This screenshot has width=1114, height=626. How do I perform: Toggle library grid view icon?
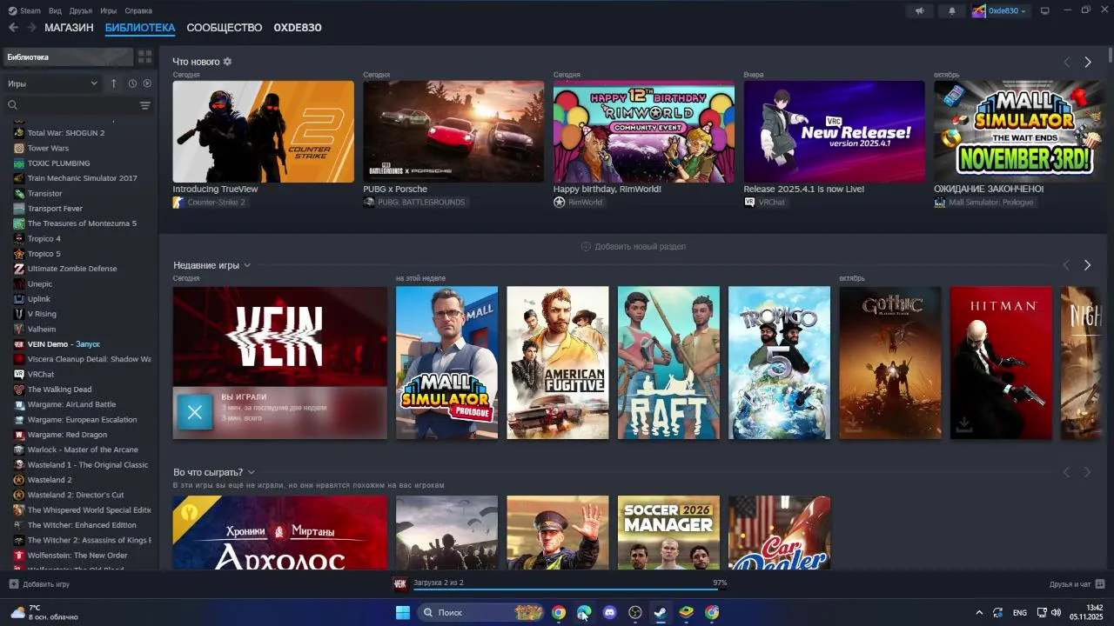point(144,57)
